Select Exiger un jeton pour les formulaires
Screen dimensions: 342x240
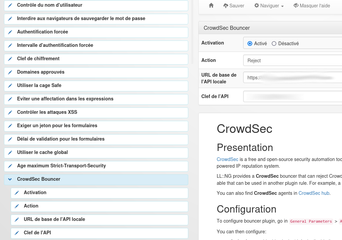click(x=96, y=126)
